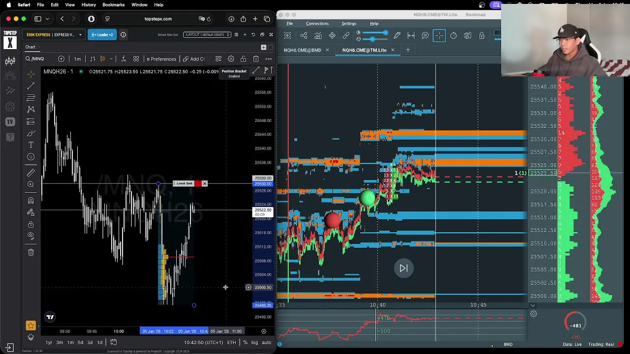630x354 pixels.
Task: Open the Bookmap File menu
Action: pyautogui.click(x=289, y=24)
